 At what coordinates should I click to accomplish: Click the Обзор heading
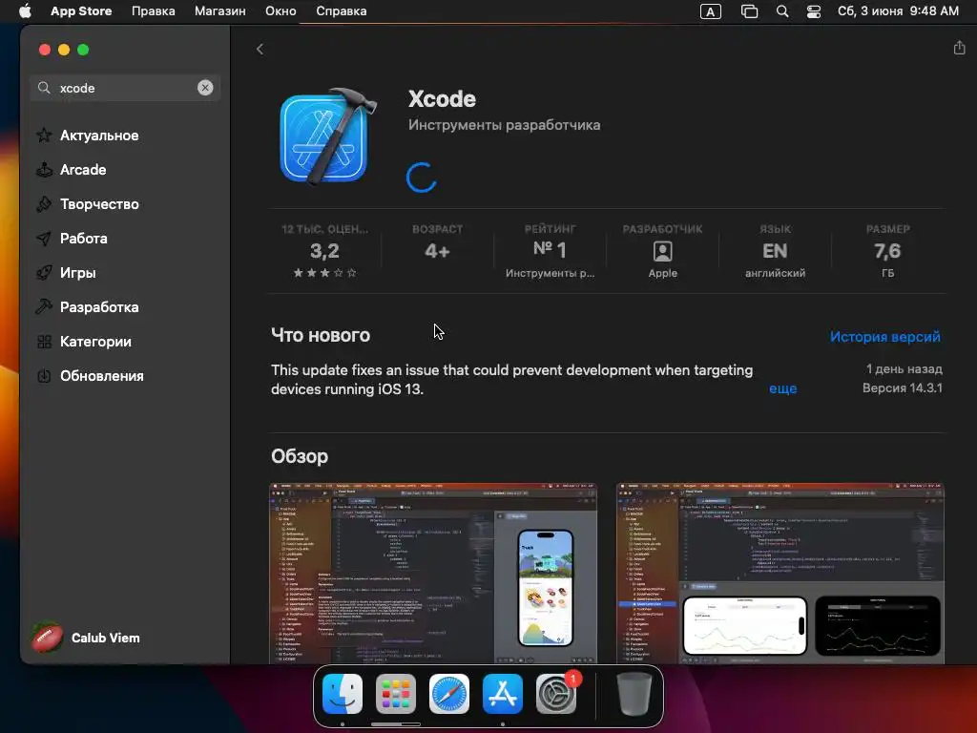click(300, 456)
